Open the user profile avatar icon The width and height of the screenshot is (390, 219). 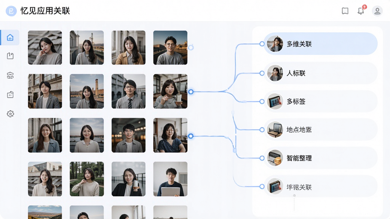(377, 11)
